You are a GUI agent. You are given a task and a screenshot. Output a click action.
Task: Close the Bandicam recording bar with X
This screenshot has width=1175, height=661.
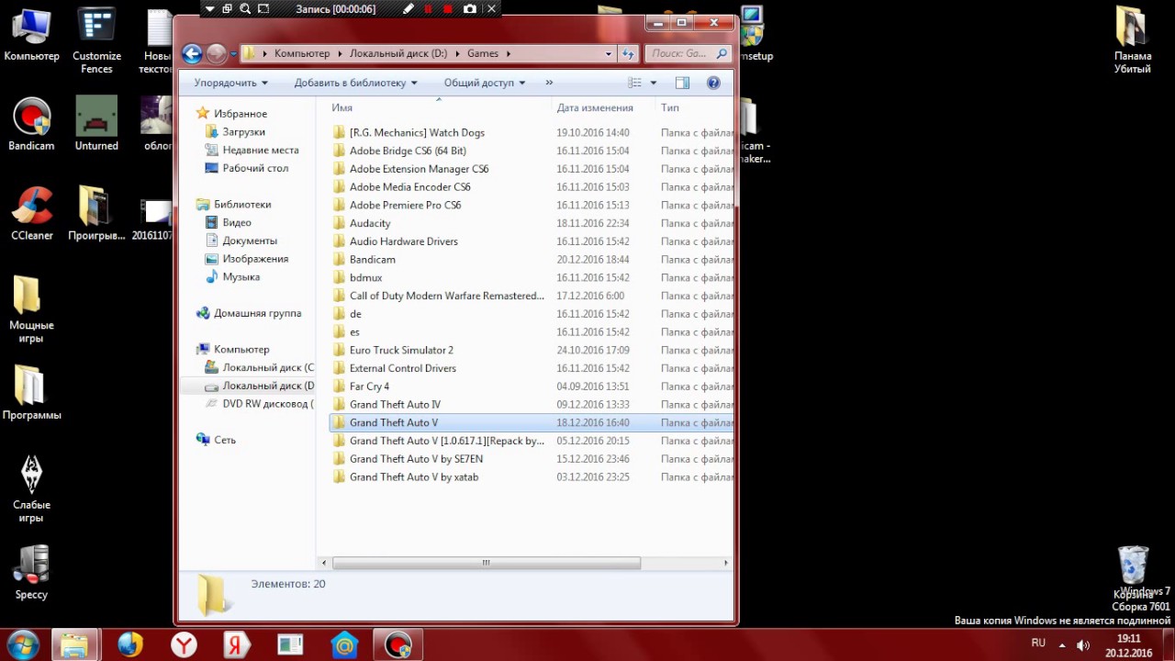click(x=491, y=8)
